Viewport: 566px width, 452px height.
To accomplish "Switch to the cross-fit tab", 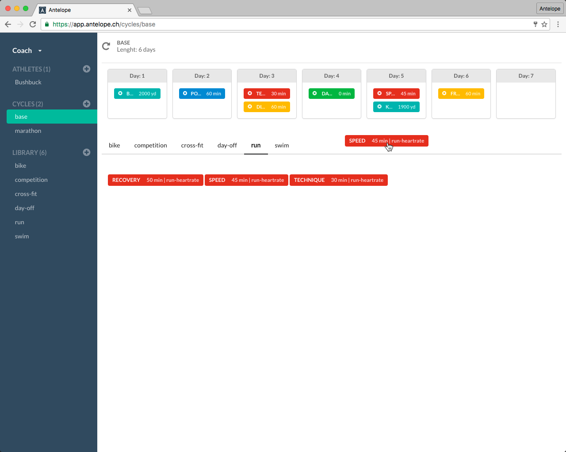I will point(192,145).
